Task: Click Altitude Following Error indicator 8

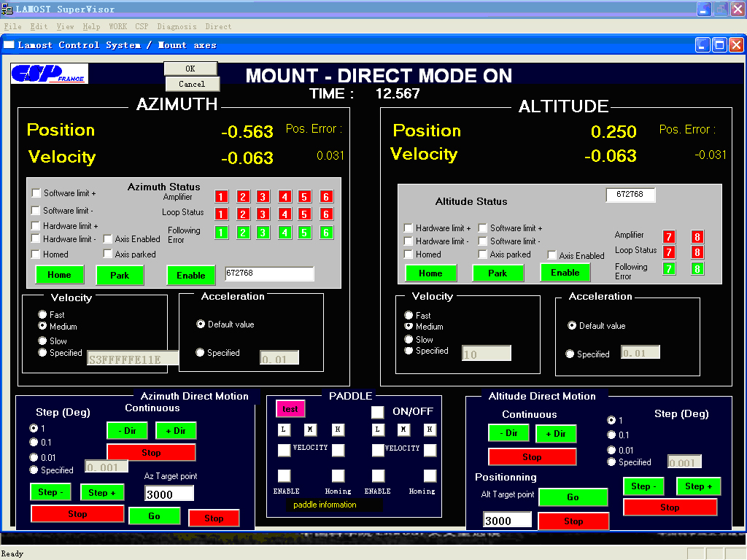Action: (x=697, y=269)
